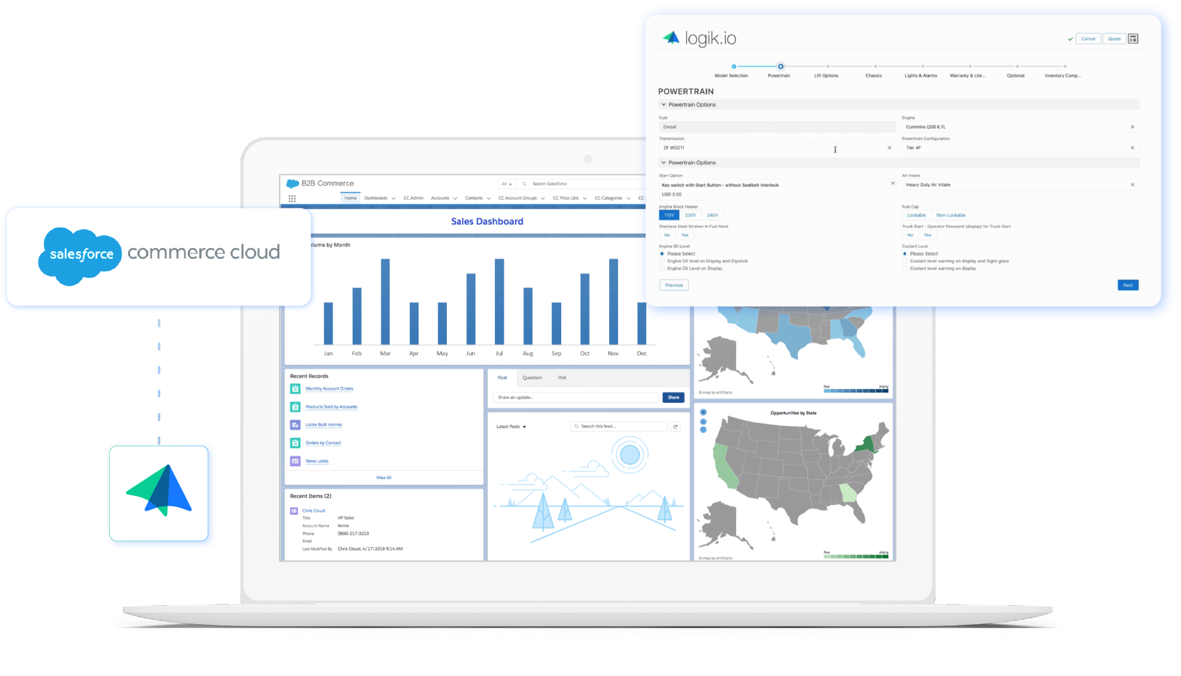Clear the Start Option key switch selection
Screen dimensions: 1181x676
click(x=893, y=183)
